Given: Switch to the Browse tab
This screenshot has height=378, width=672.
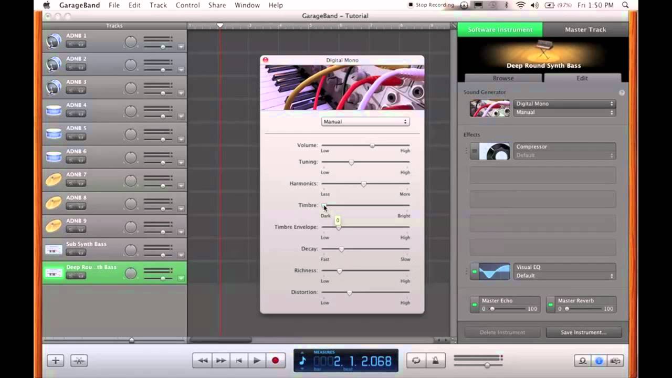Looking at the screenshot, I should click(x=503, y=78).
